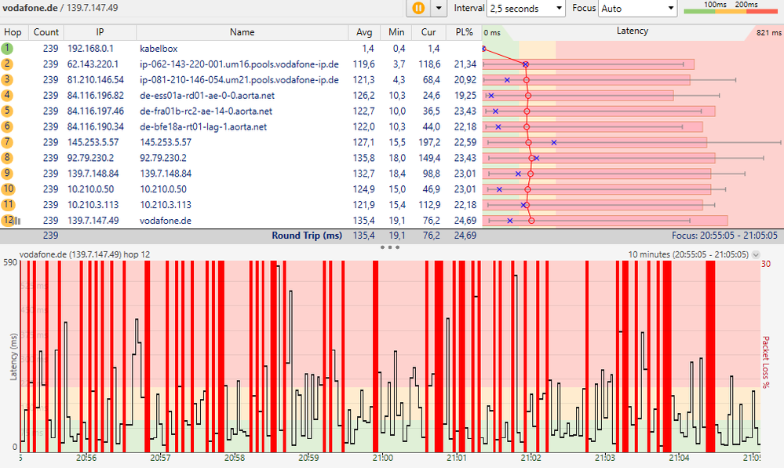Select hop 11 orange circle icon
The width and height of the screenshot is (784, 468).
tap(8, 205)
